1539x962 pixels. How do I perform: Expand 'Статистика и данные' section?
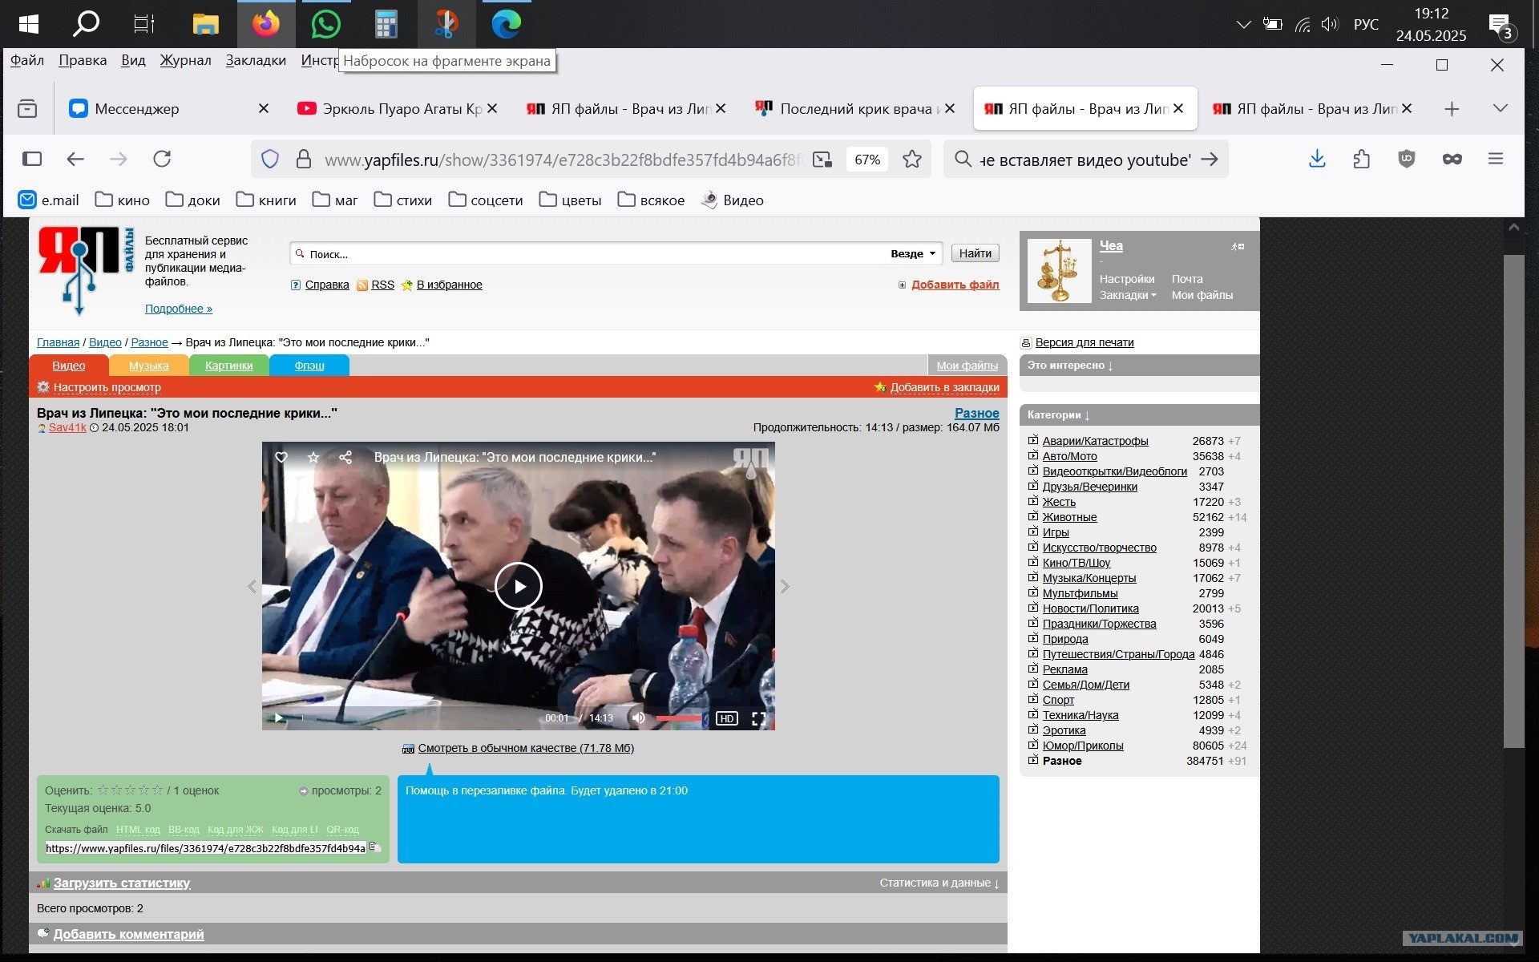tap(939, 883)
